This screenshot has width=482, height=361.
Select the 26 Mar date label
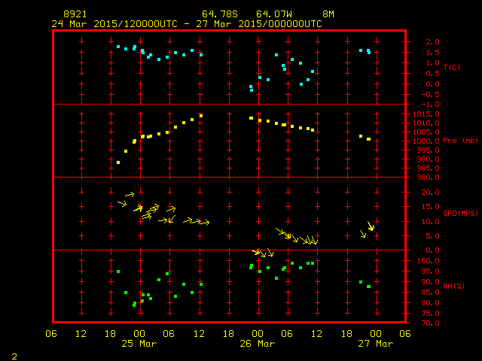[257, 344]
